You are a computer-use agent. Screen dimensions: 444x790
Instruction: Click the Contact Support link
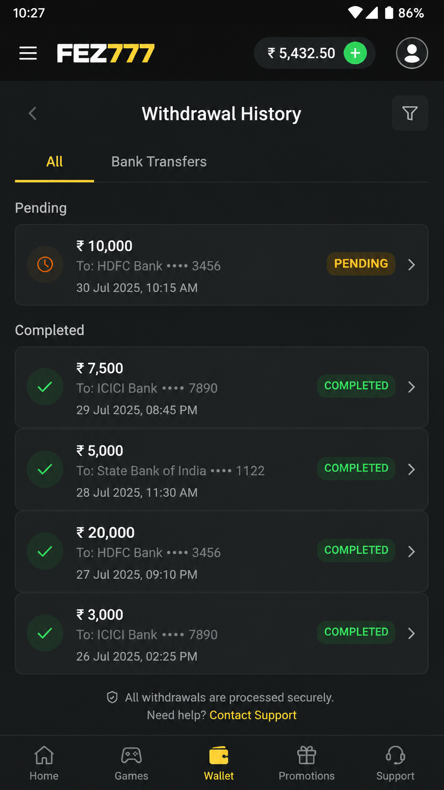click(x=253, y=715)
